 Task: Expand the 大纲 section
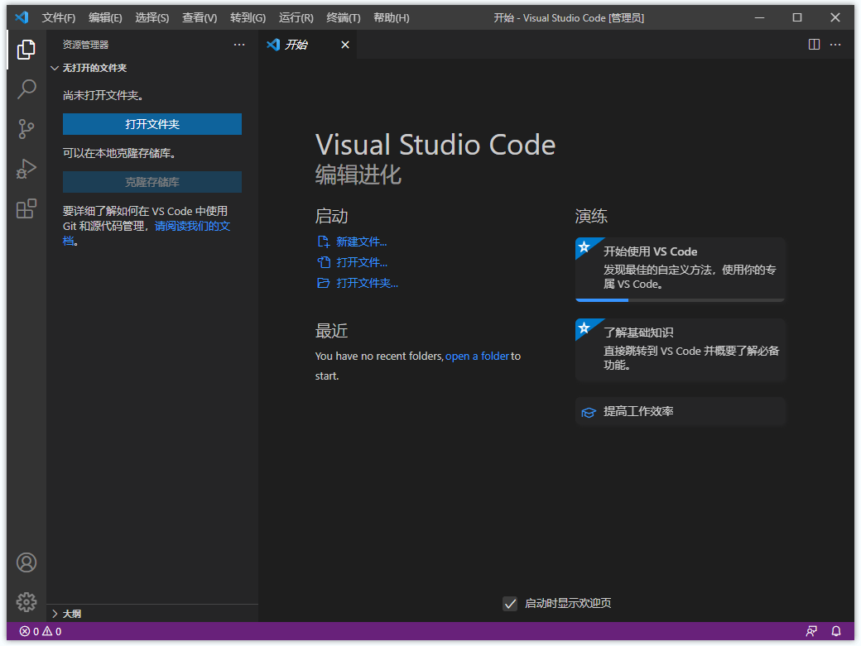152,614
